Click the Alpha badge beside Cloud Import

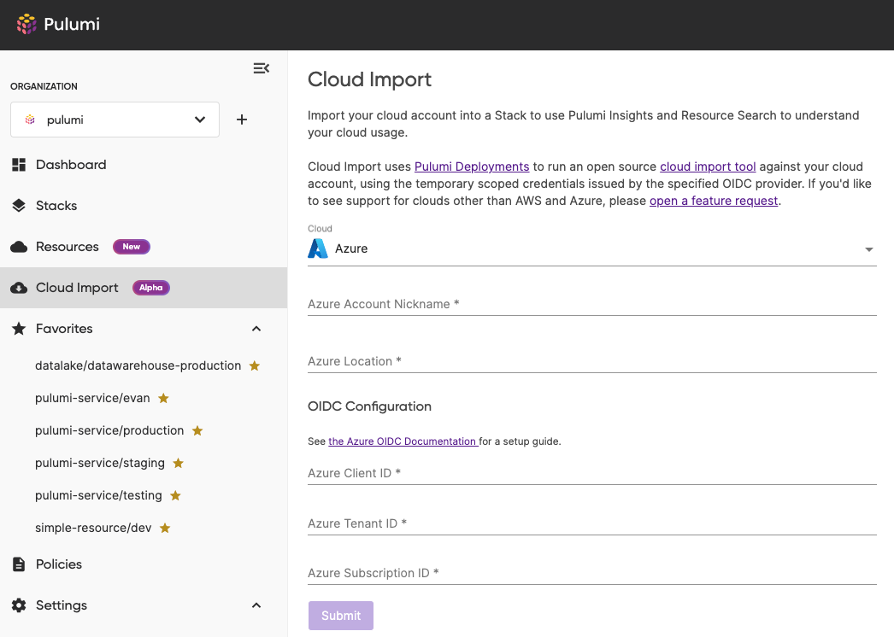pyautogui.click(x=151, y=288)
